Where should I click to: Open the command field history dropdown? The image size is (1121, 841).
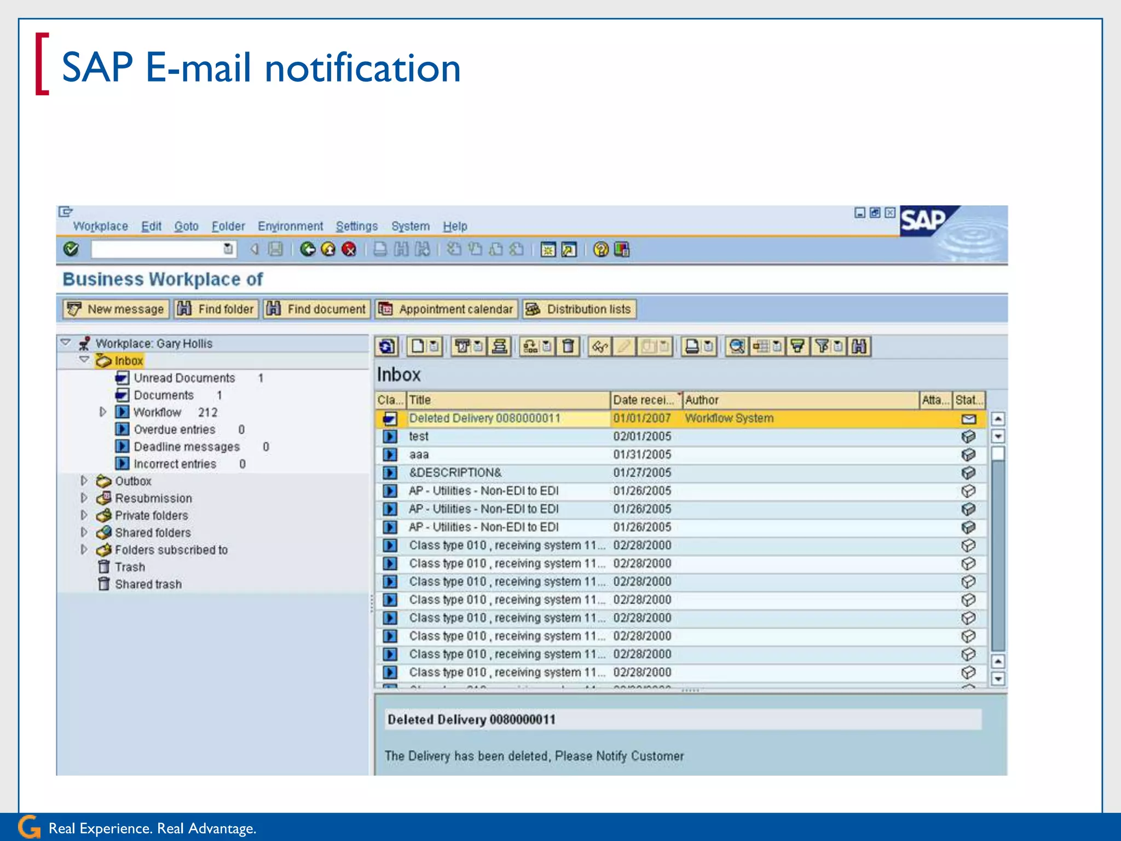click(x=228, y=250)
